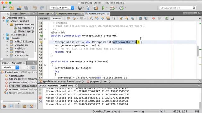Toggle show non-public members filter in Navigator
The image size is (202, 113).
(x=25, y=106)
